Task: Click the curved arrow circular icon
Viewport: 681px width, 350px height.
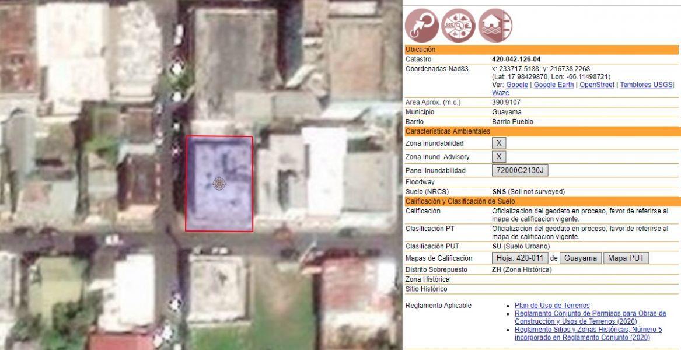Action: pos(421,26)
